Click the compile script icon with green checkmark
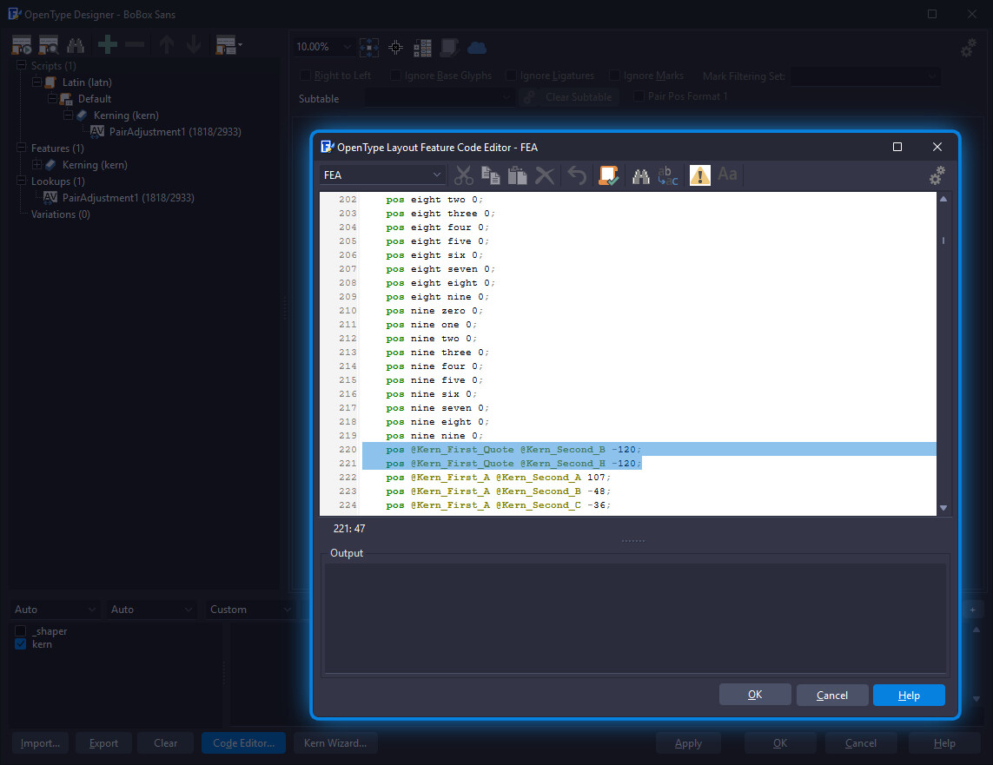The height and width of the screenshot is (765, 993). coord(609,175)
